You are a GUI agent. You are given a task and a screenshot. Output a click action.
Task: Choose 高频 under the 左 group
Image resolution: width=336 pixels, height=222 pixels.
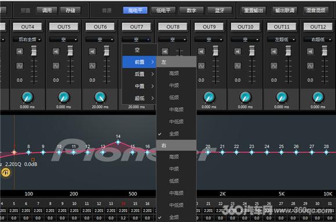[176, 74]
